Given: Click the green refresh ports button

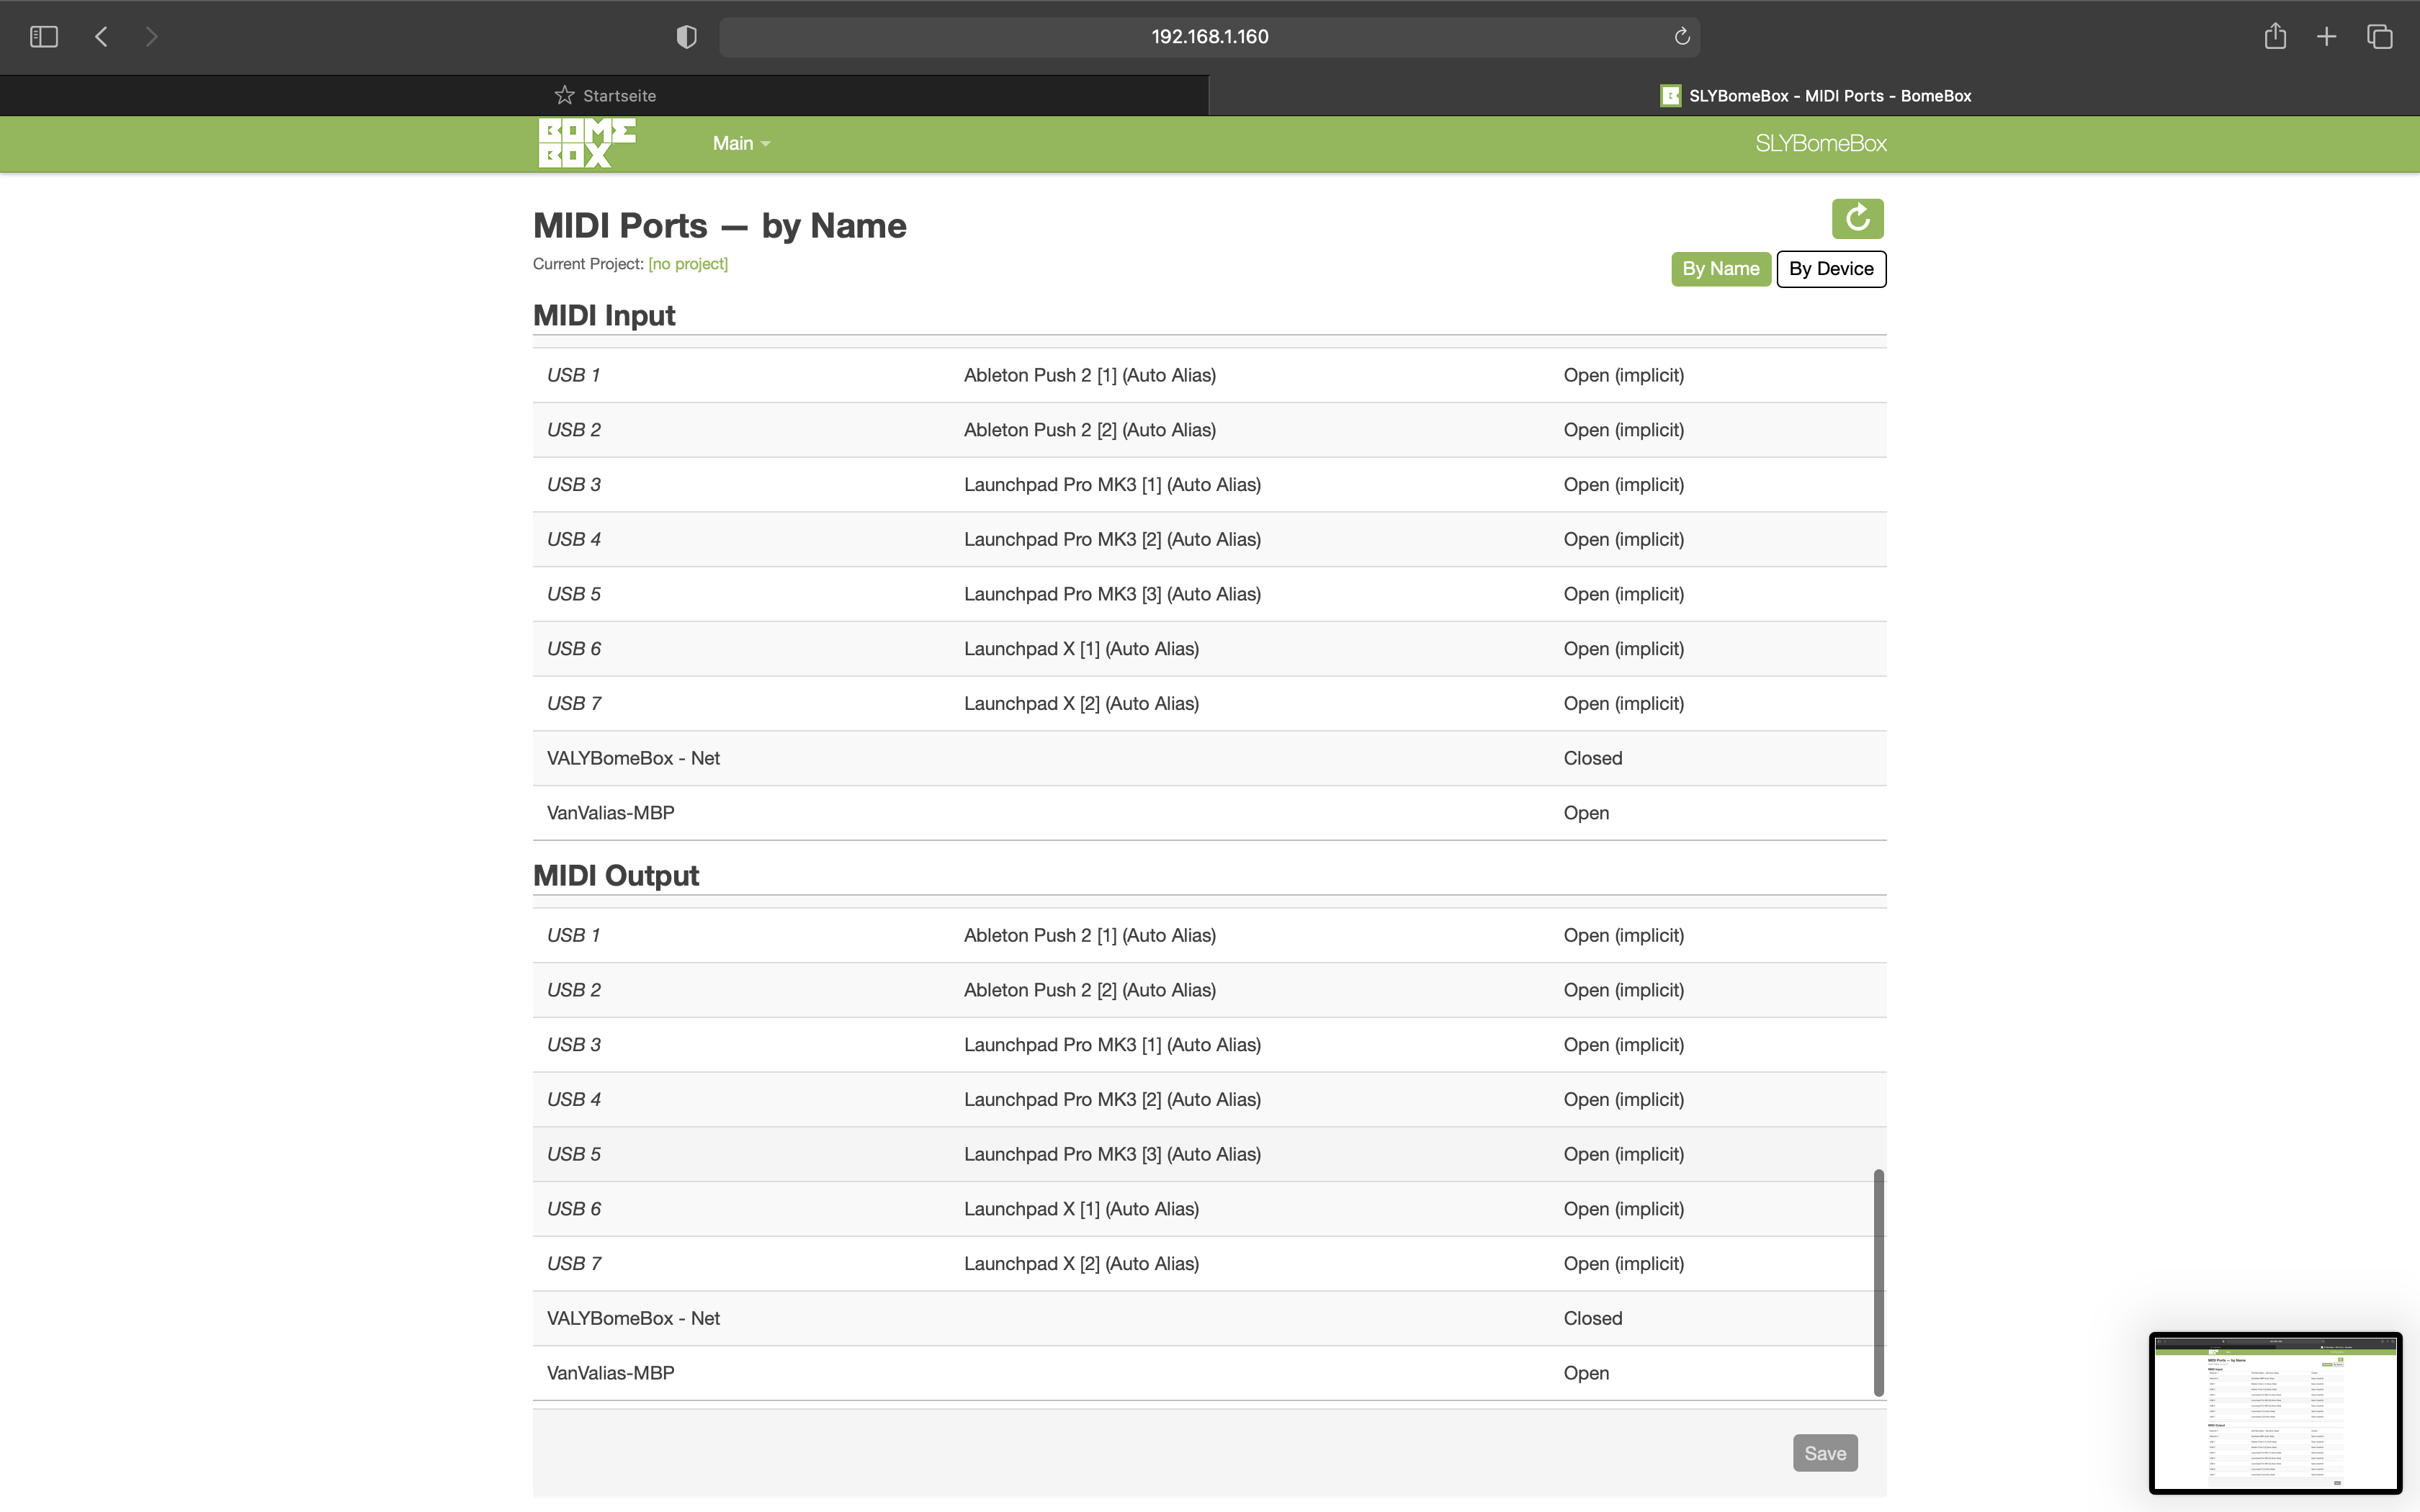Looking at the screenshot, I should click(1857, 218).
